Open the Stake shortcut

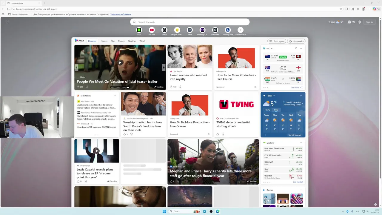164,30
